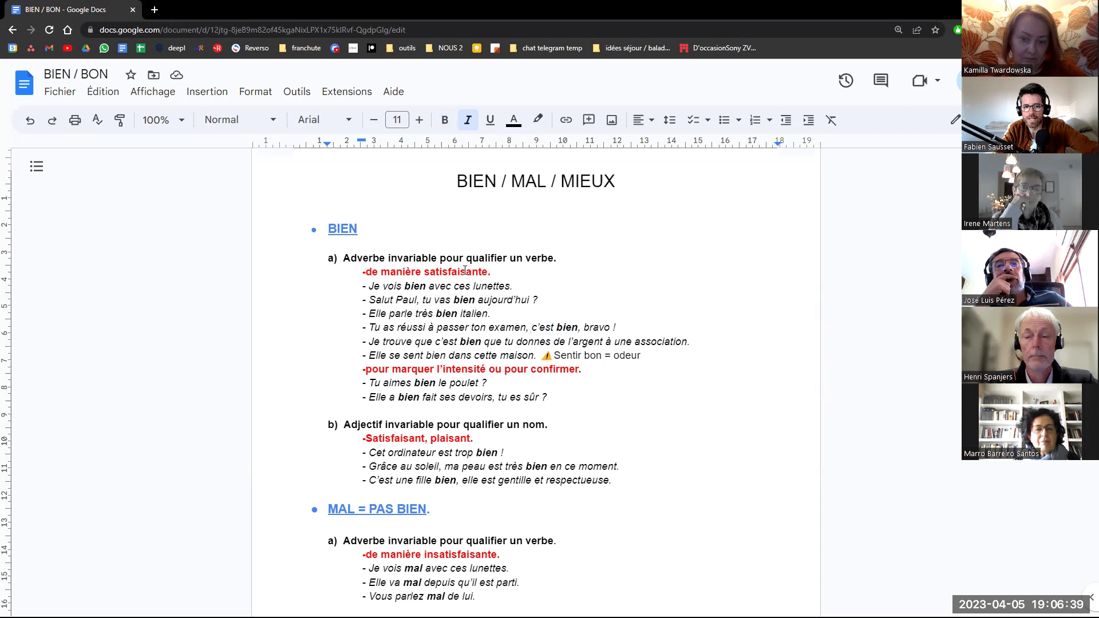The width and height of the screenshot is (1099, 618).
Task: Open the highlight color marker
Action: [x=537, y=120]
